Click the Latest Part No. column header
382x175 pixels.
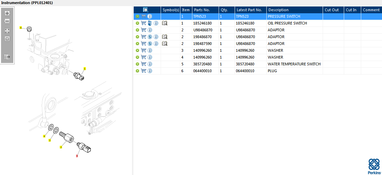coord(249,10)
